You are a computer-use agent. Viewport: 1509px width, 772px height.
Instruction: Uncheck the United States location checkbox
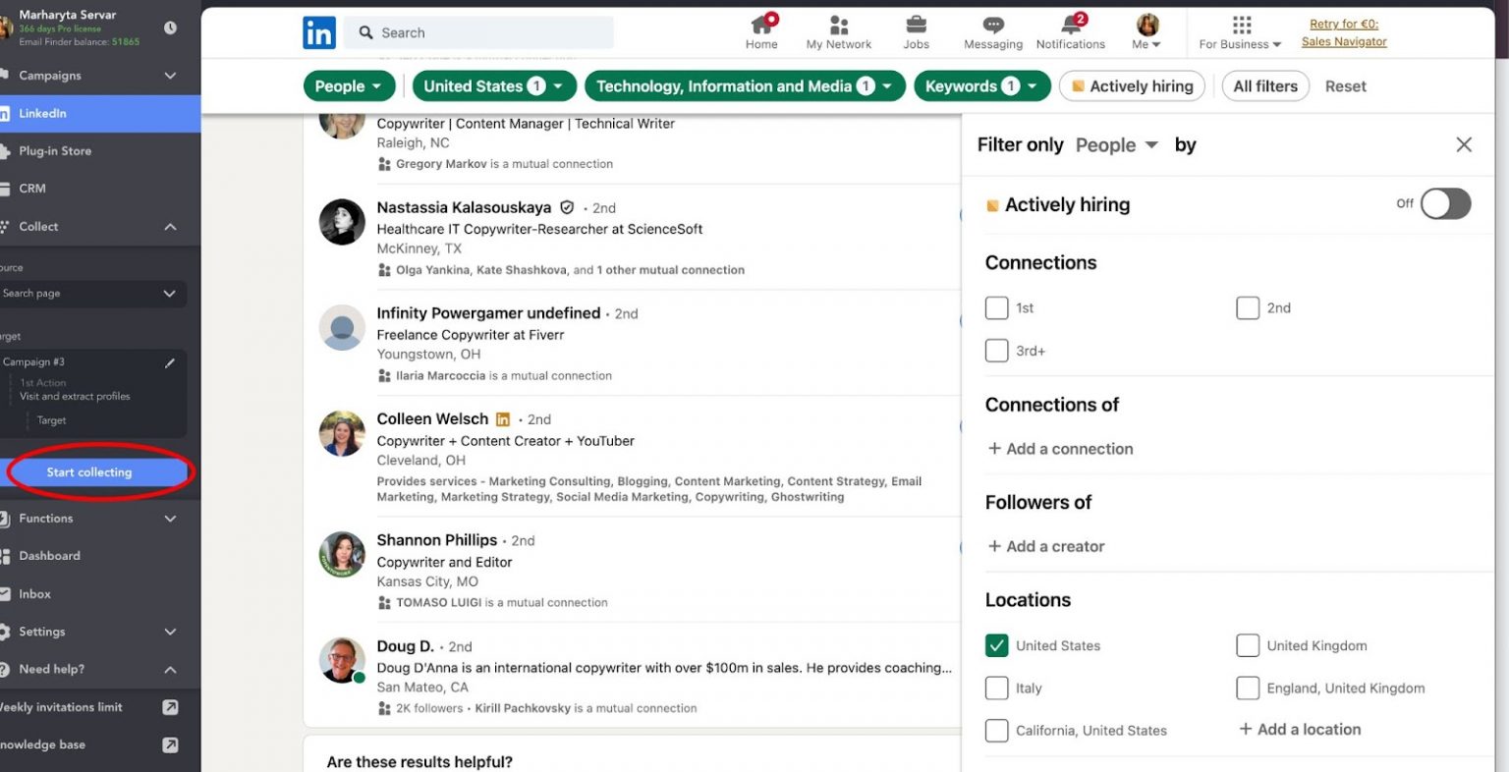coord(996,645)
